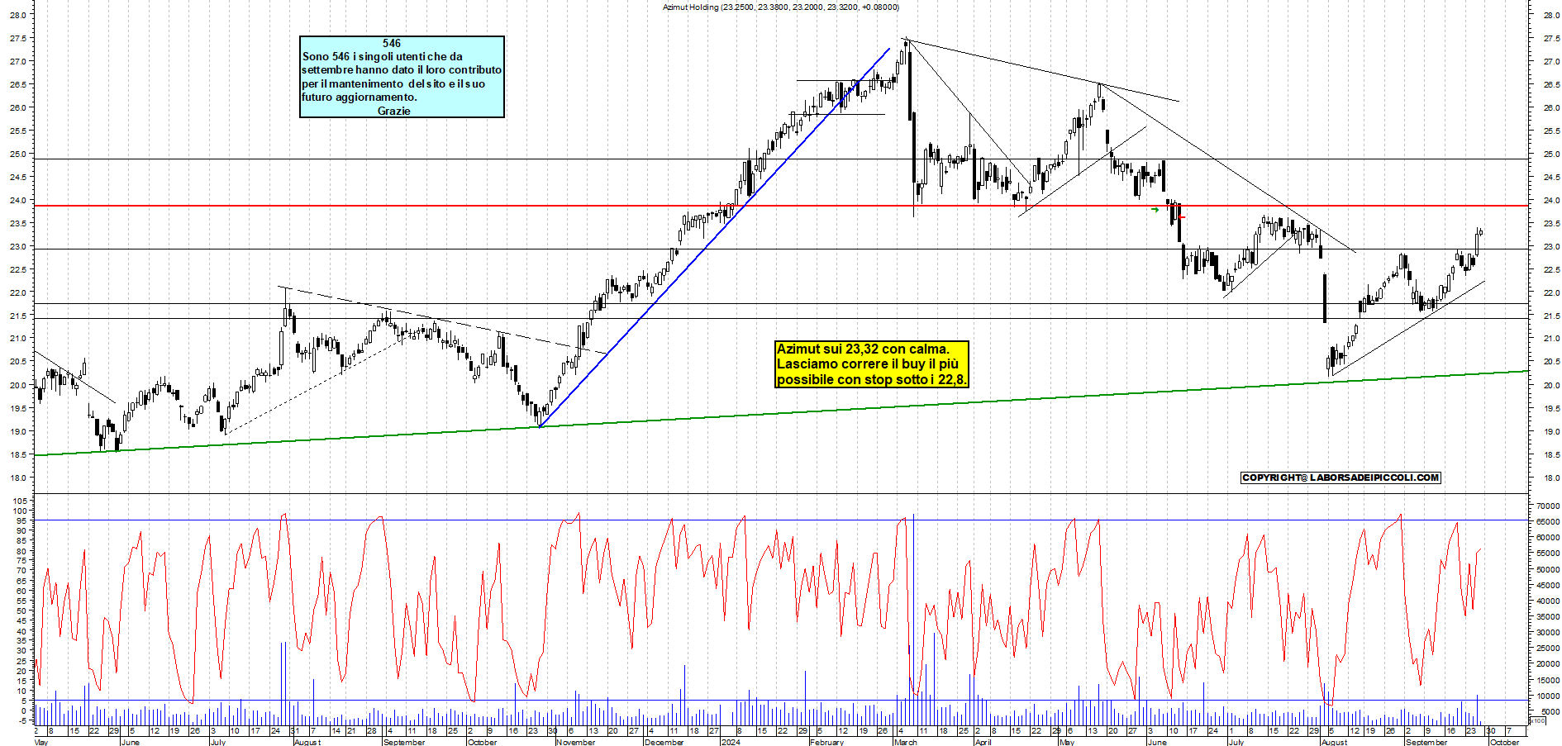The width and height of the screenshot is (1562, 746).
Task: Select the steep blue uptrend line
Action: click(x=714, y=238)
